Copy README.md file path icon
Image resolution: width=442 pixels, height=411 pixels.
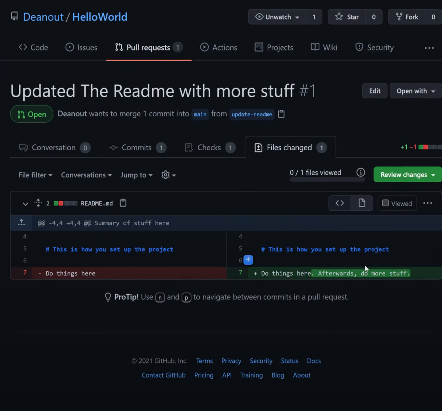tap(123, 203)
